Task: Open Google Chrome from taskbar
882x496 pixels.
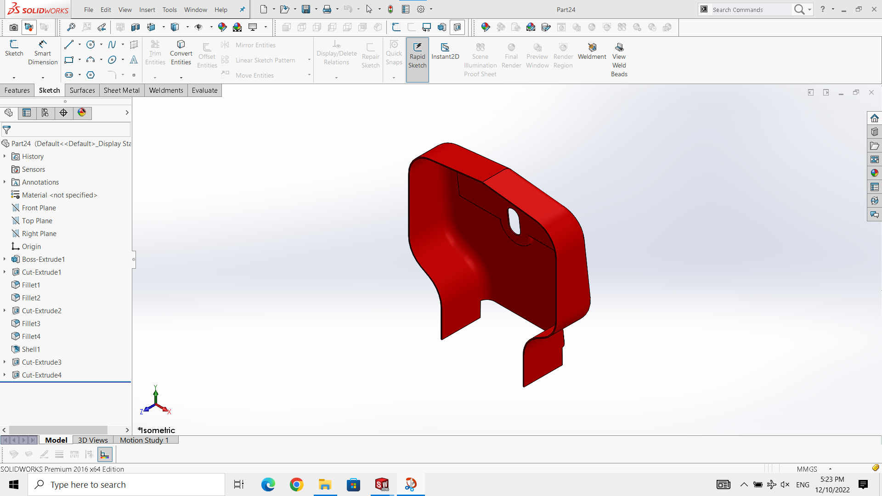Action: click(296, 485)
